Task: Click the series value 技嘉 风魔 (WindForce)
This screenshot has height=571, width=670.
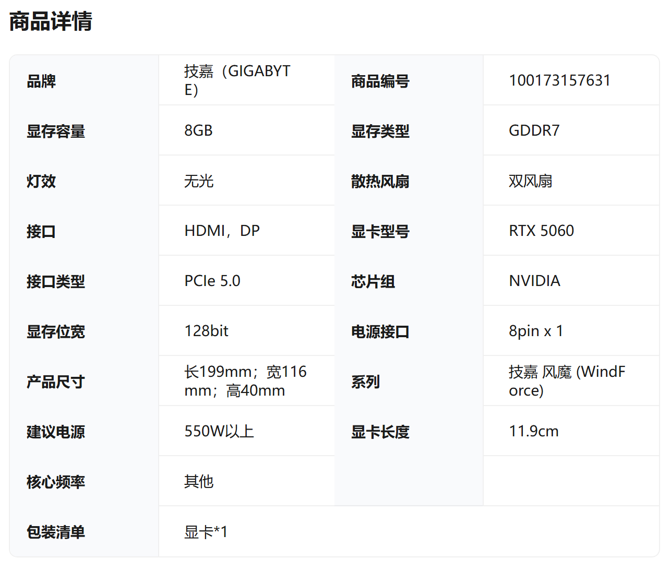Action: pyautogui.click(x=567, y=381)
